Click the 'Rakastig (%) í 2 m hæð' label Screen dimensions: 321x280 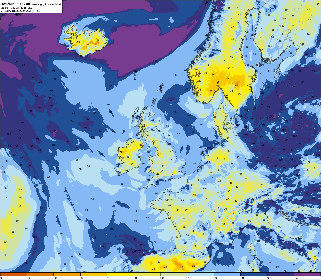pos(46,4)
